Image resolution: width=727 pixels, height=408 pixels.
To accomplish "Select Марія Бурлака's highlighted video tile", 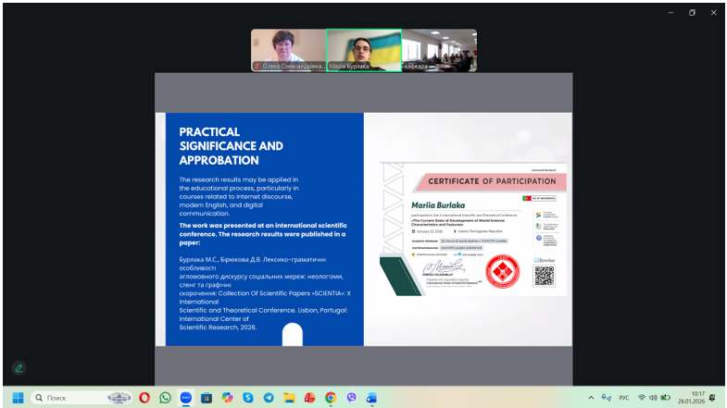I will point(363,50).
